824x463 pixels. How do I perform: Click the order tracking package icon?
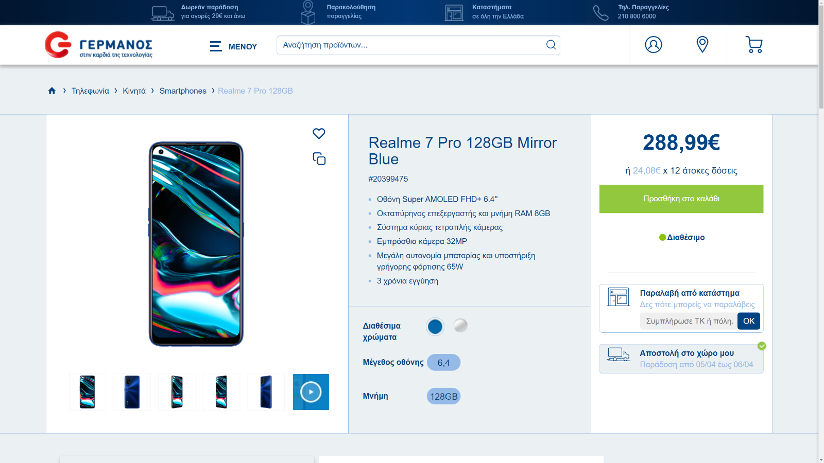pyautogui.click(x=308, y=12)
